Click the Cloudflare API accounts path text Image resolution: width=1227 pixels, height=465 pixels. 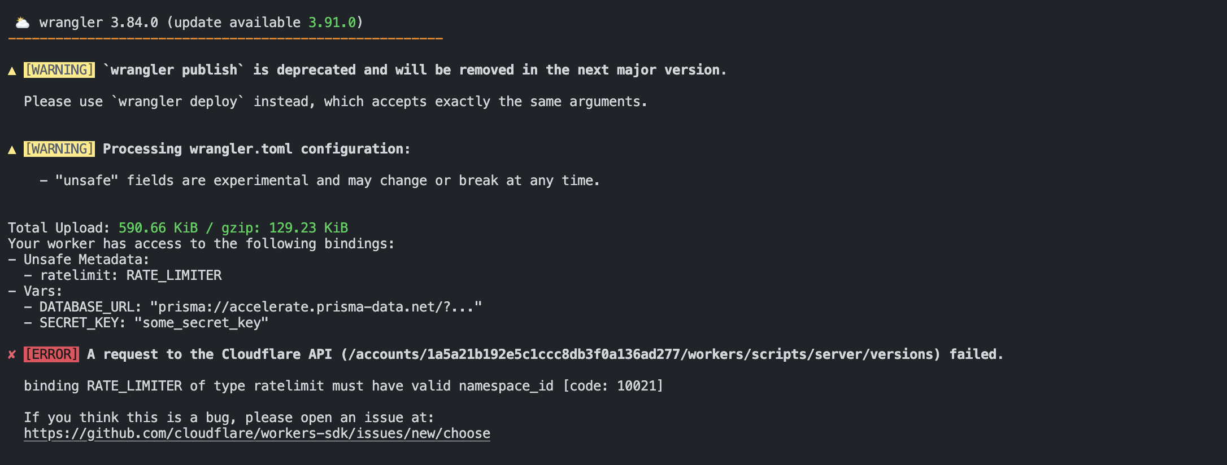coord(641,354)
